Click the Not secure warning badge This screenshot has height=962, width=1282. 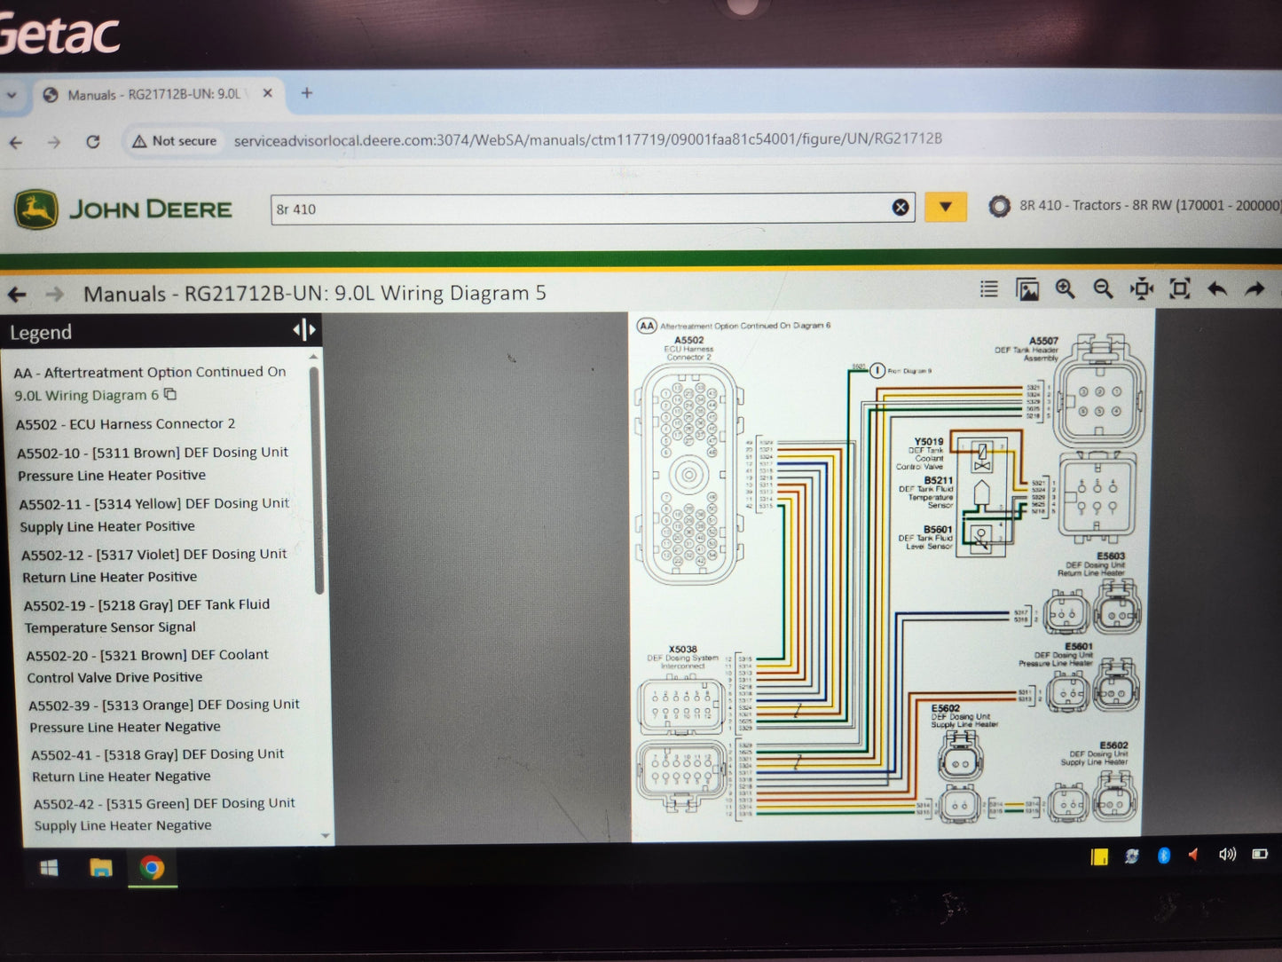(174, 141)
